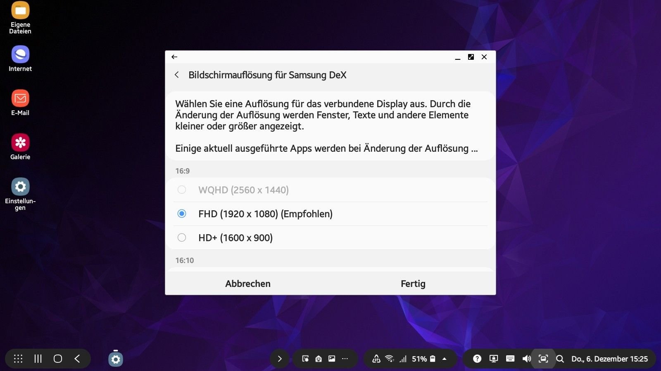Go to home via circle button

click(x=58, y=359)
